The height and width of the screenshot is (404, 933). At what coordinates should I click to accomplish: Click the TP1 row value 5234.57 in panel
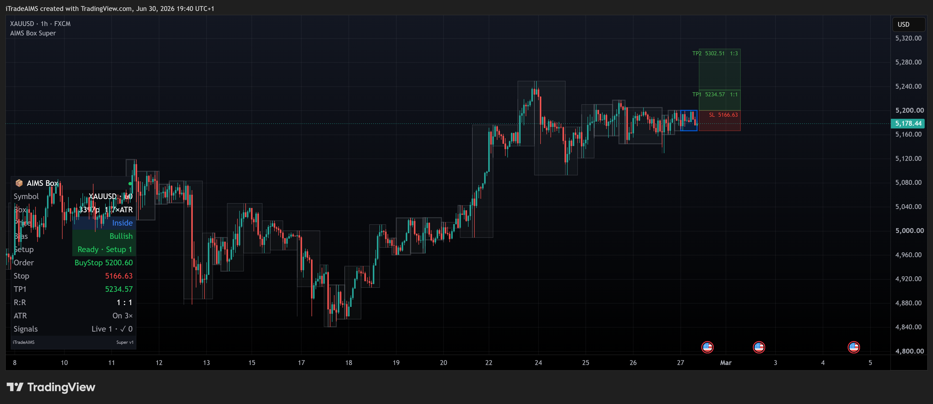click(119, 289)
